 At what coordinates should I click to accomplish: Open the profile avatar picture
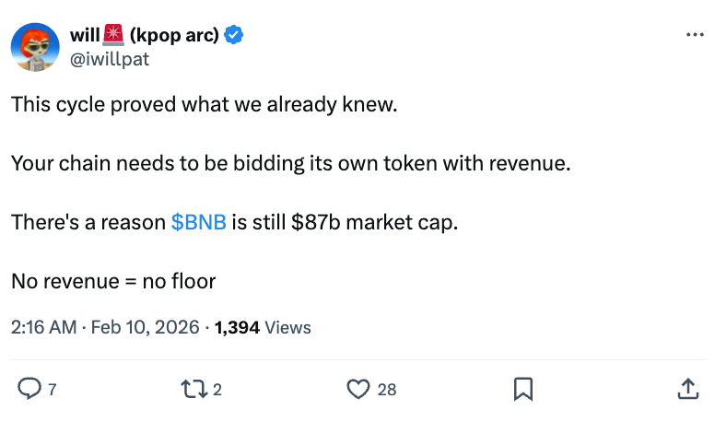[36, 47]
